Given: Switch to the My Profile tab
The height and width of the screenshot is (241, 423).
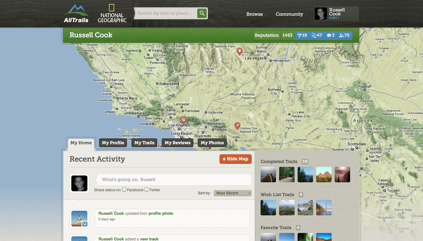Looking at the screenshot, I should pos(113,143).
